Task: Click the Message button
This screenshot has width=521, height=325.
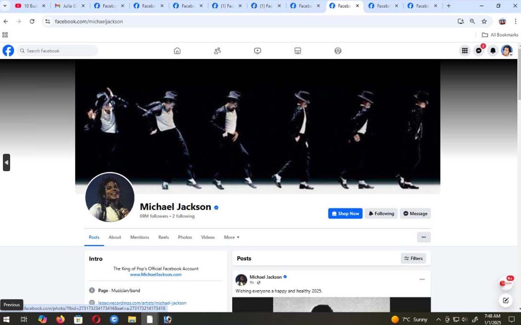Action: (x=415, y=213)
